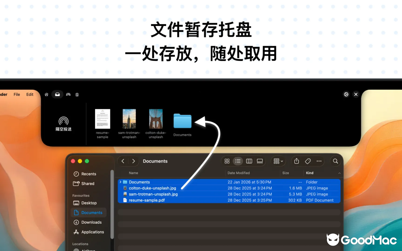Select resume-sample thumbnail in the tray
Image resolution: width=402 pixels, height=251 pixels.
pos(102,119)
